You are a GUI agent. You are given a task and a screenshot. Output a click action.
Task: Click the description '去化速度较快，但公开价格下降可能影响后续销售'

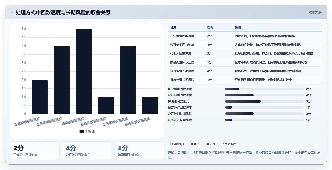[x=268, y=45]
